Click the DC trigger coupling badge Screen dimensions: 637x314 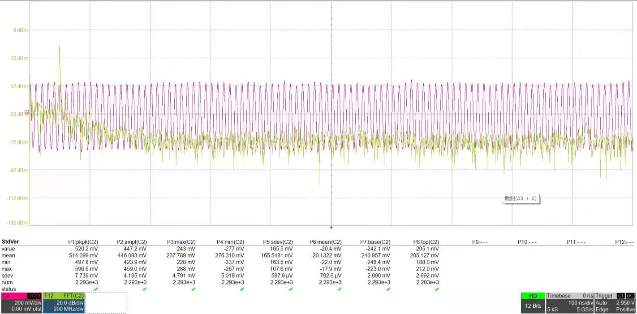pyautogui.click(x=630, y=296)
